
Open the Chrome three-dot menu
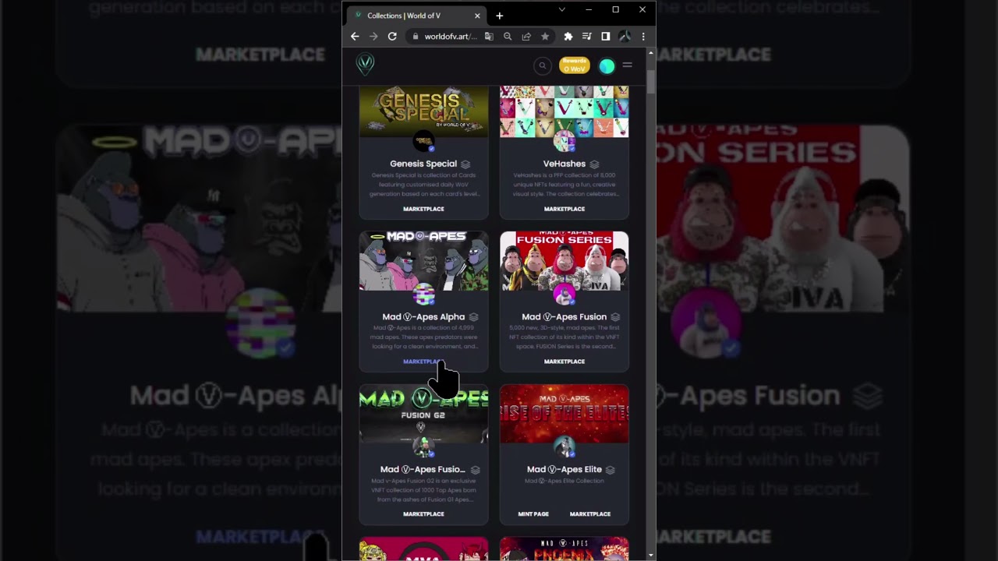pyautogui.click(x=643, y=37)
